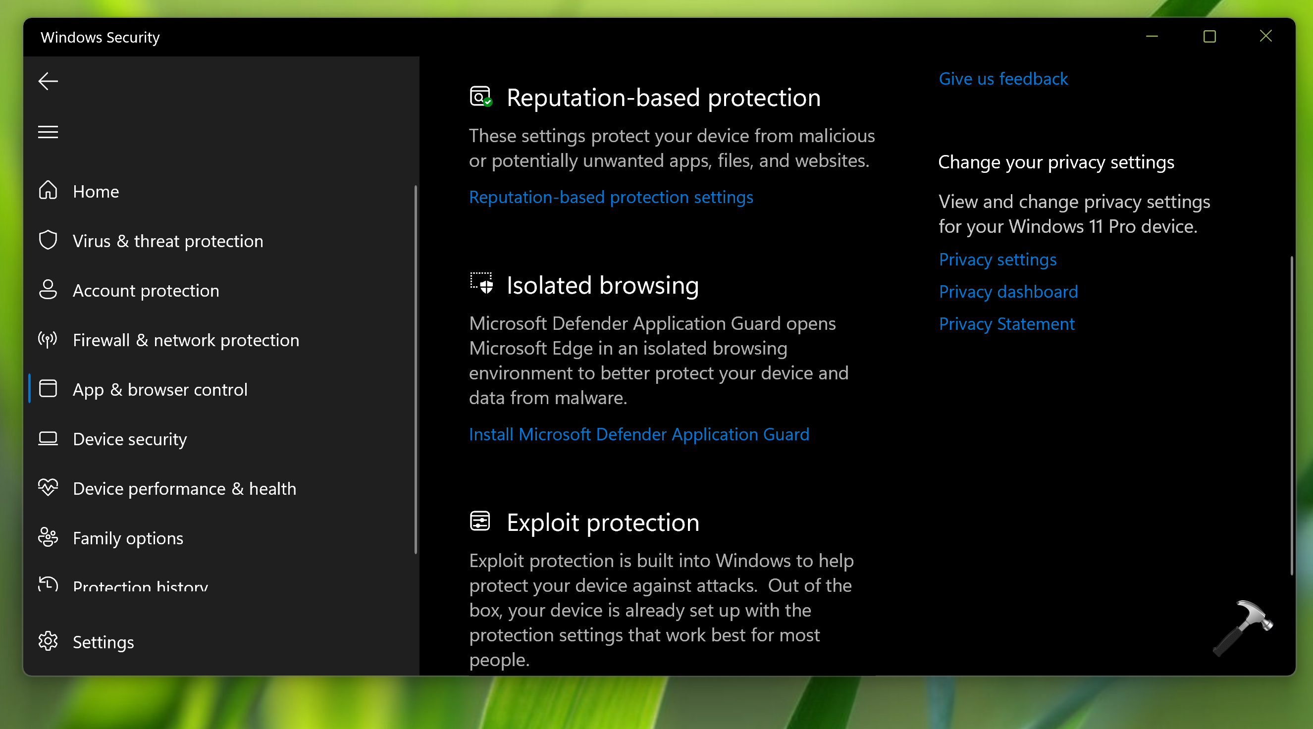1313x729 pixels.
Task: Open the Privacy dashboard link
Action: tap(1008, 292)
